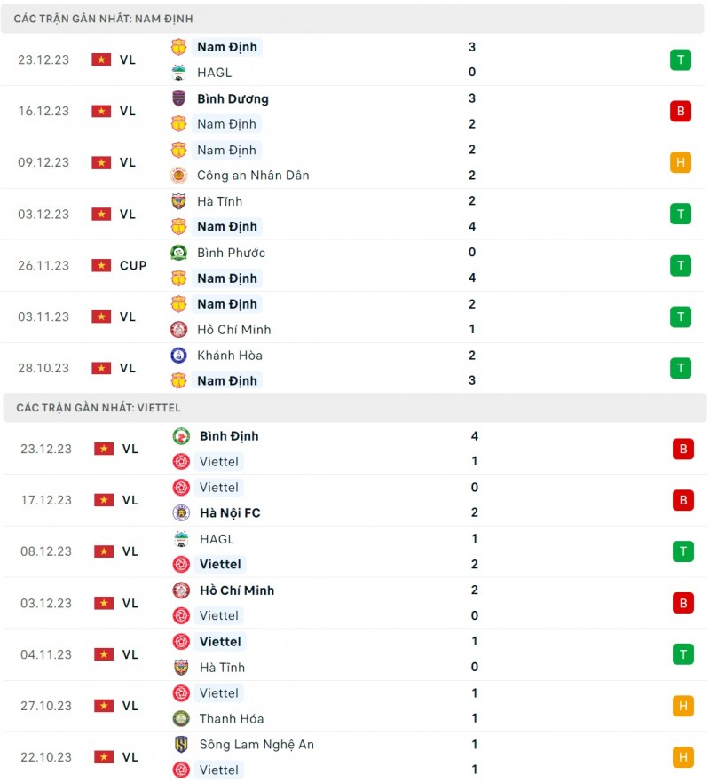This screenshot has width=710, height=782.
Task: Click the Công an Nhân Dân club logo
Action: [x=179, y=176]
